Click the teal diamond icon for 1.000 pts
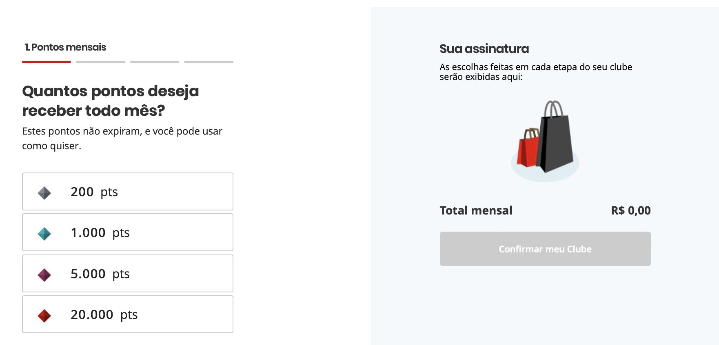The width and height of the screenshot is (719, 345). [44, 234]
